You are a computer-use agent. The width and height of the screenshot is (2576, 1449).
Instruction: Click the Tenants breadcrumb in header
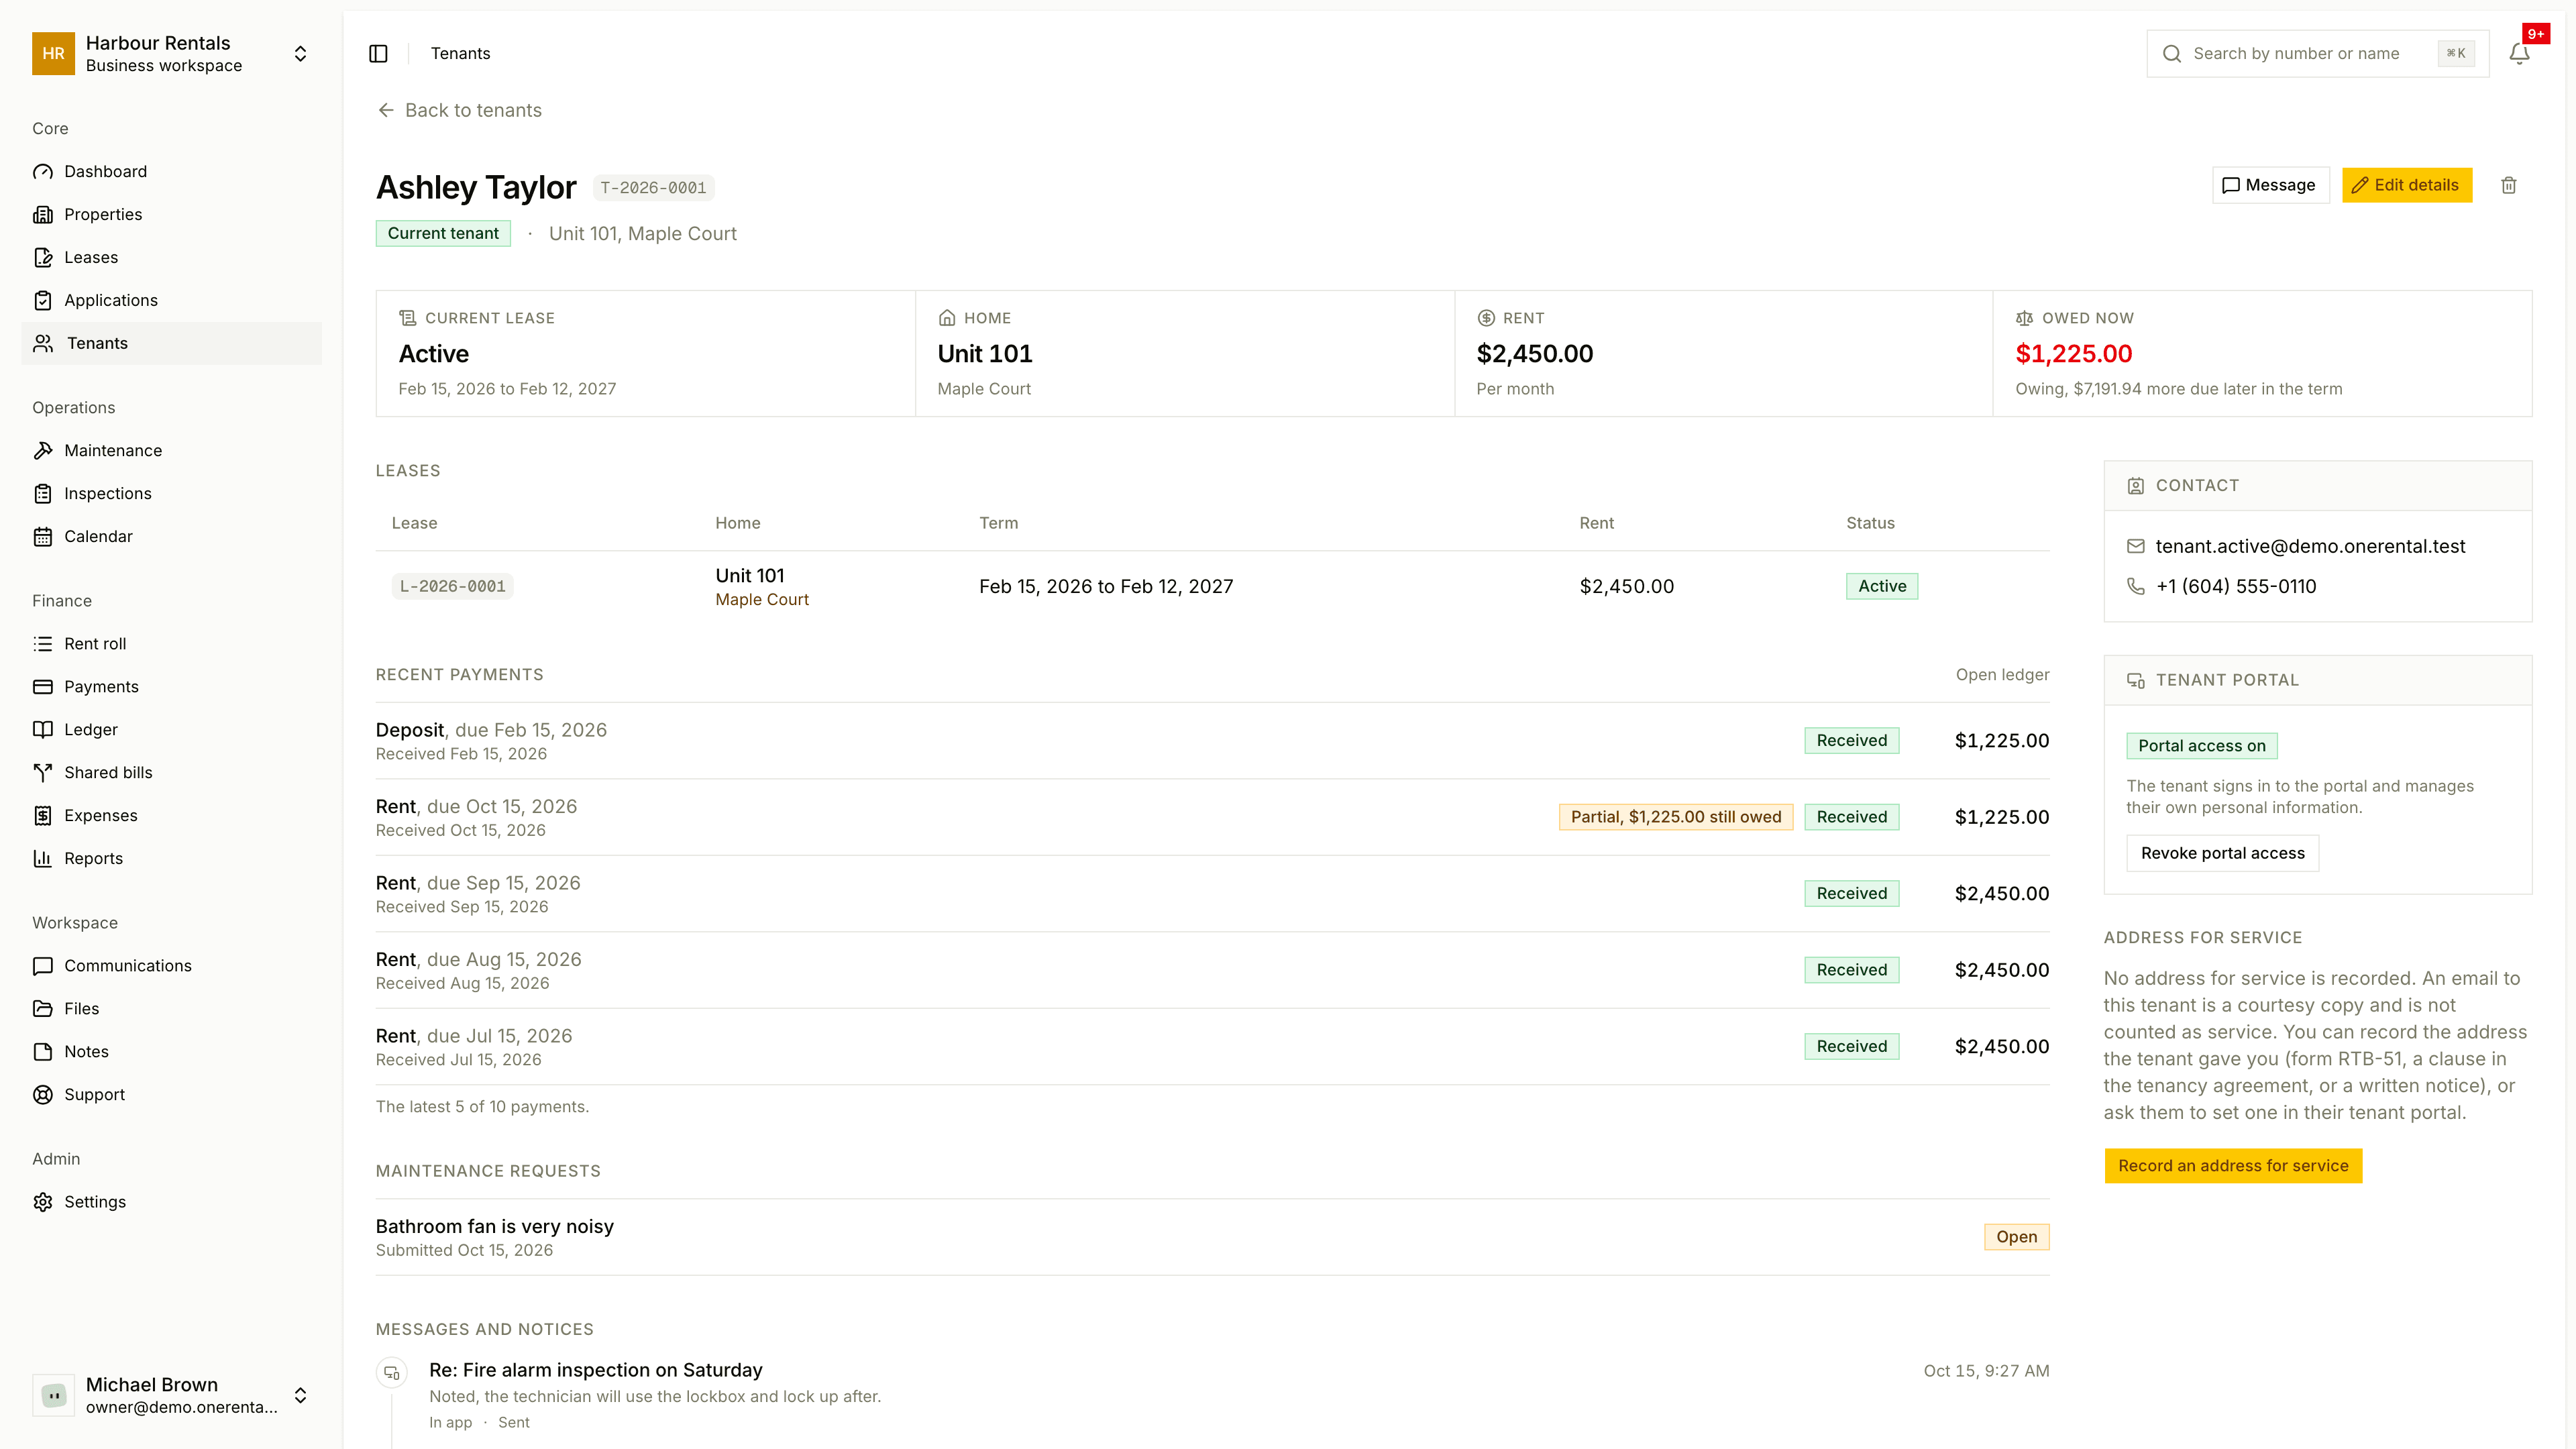[460, 54]
